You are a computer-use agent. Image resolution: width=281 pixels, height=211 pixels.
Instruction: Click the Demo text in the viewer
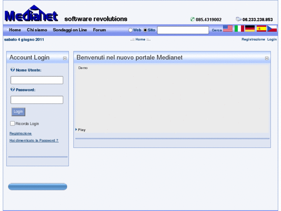(x=83, y=68)
